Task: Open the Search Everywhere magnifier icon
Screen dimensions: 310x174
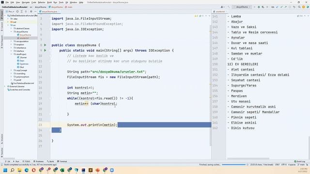Action: click(x=299, y=7)
